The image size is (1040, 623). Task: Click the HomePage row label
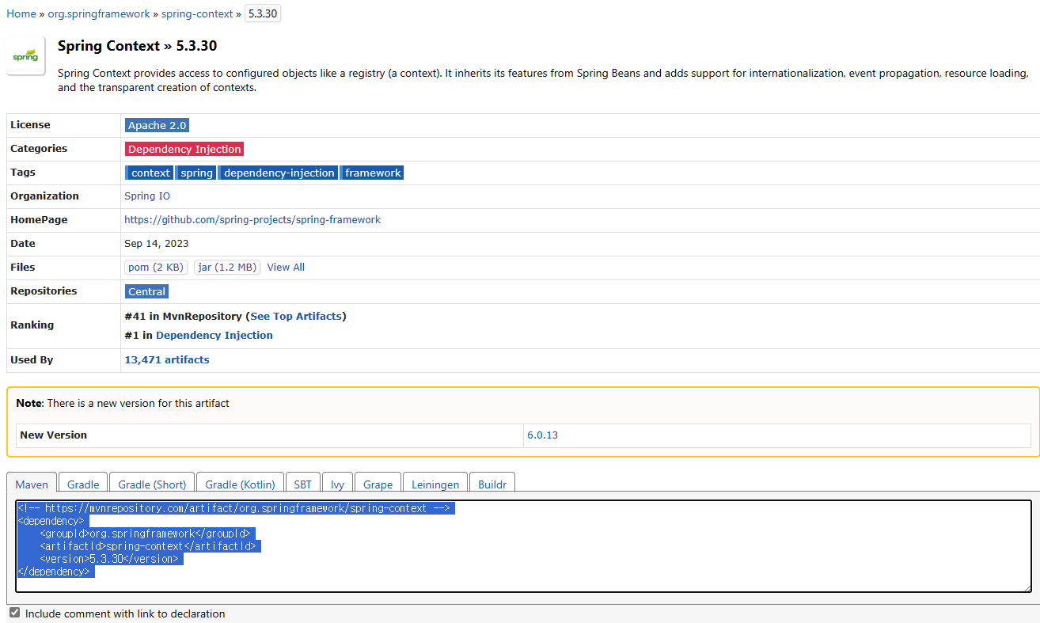tap(39, 219)
